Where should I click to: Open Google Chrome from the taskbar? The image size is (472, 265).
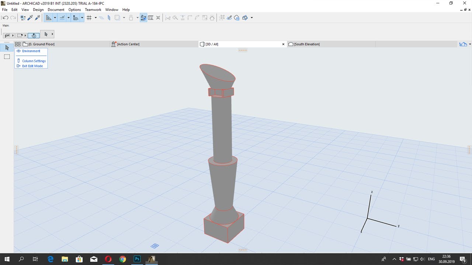click(x=122, y=259)
